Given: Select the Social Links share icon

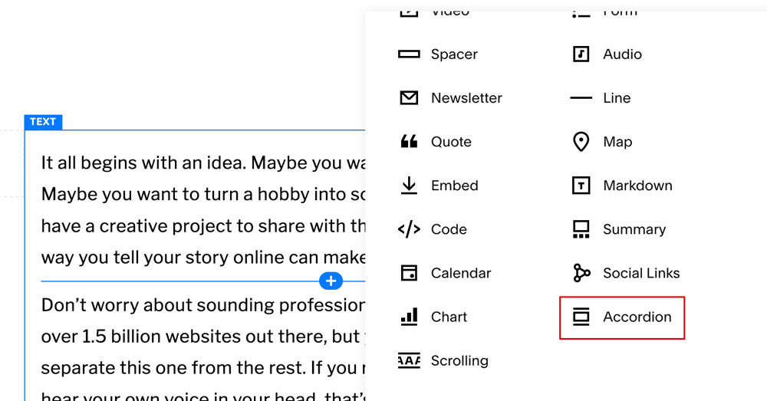Looking at the screenshot, I should [x=581, y=273].
